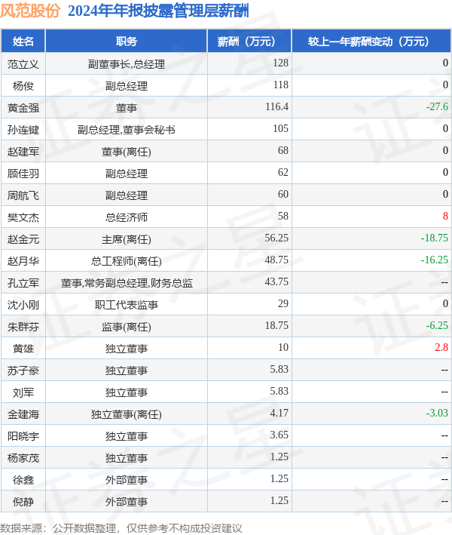Select salary value 4.17
This screenshot has width=452, height=535.
point(279,413)
